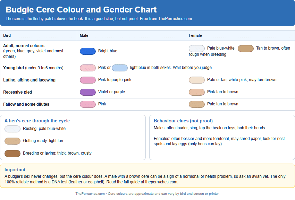The width and height of the screenshot is (295, 200).
Task: Click the chart title Budgie Cere Colour heading
Action: pyautogui.click(x=81, y=10)
